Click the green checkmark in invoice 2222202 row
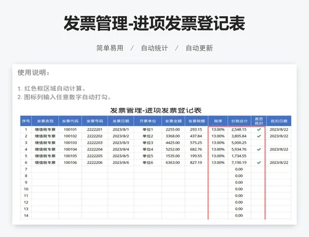 [x=259, y=136]
